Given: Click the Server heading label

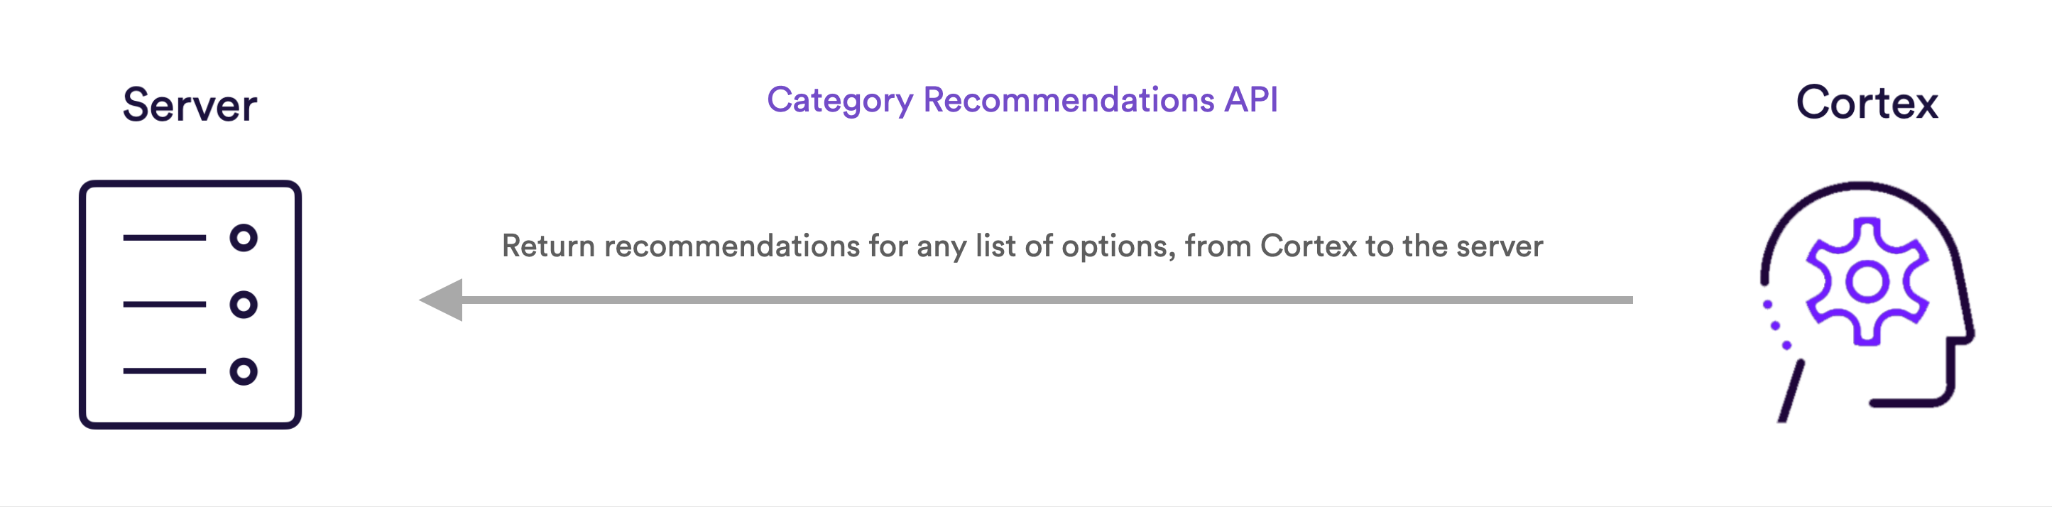Looking at the screenshot, I should coord(190,105).
